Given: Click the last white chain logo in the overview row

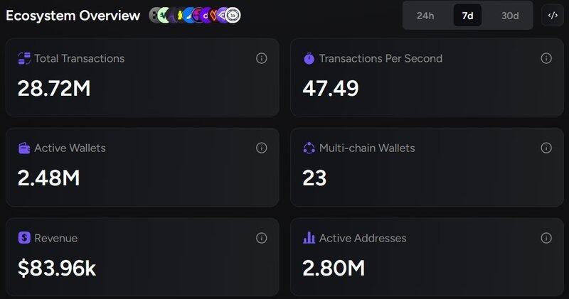Looking at the screenshot, I should pos(233,15).
